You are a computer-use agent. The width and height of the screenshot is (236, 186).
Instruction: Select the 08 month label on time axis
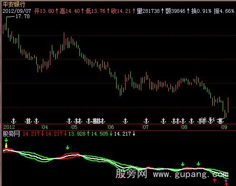click(184, 127)
